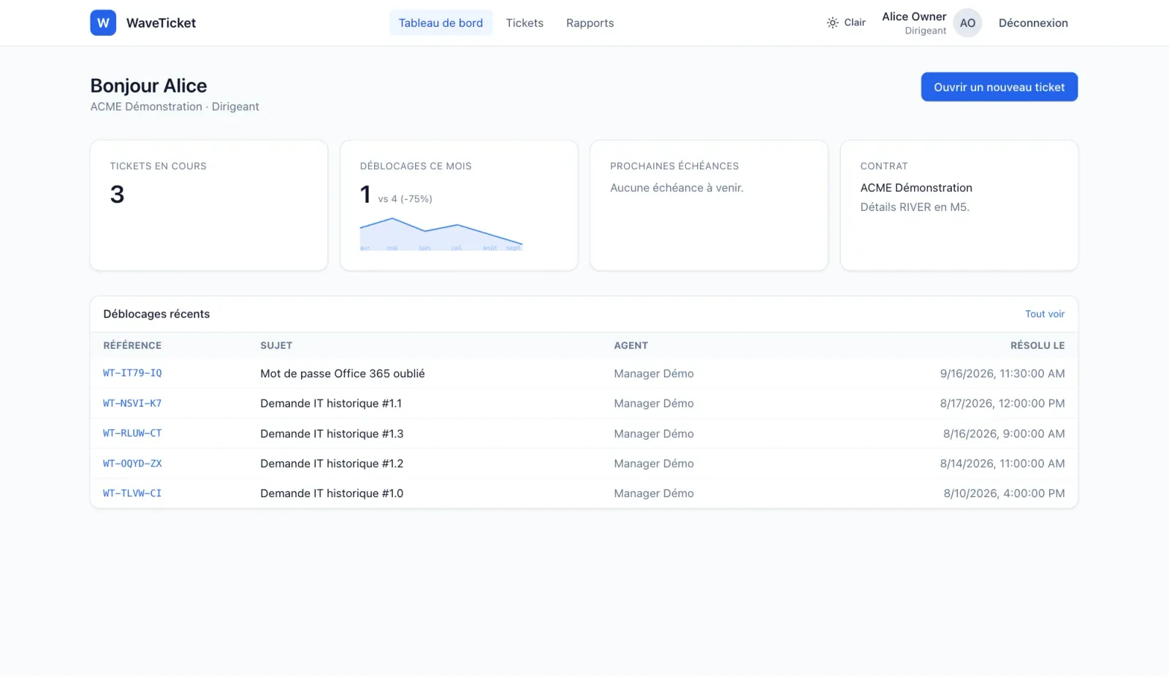Viewport: 1169px width, 676px height.
Task: Click subject Demande IT historique #1.3
Action: 332,434
